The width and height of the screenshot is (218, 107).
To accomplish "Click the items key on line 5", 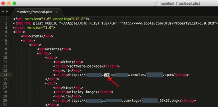I will tap(37, 36).
